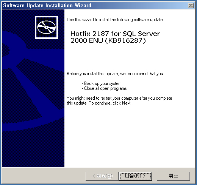Image resolution: width=197 pixels, height=185 pixels.
Task: Select the 'Hotfix 2187 for SQL Server' heading
Action: tap(115, 34)
